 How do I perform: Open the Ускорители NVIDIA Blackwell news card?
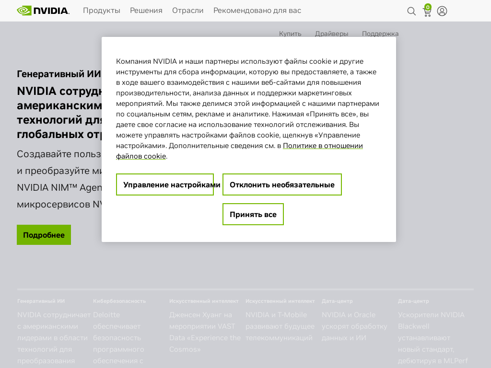(x=433, y=331)
